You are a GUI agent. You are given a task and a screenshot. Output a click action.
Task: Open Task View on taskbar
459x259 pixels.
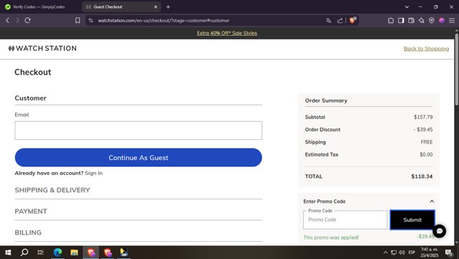pos(40,253)
